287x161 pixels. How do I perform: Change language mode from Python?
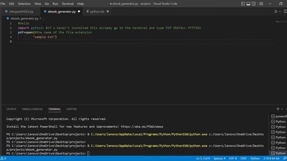tap(255, 158)
